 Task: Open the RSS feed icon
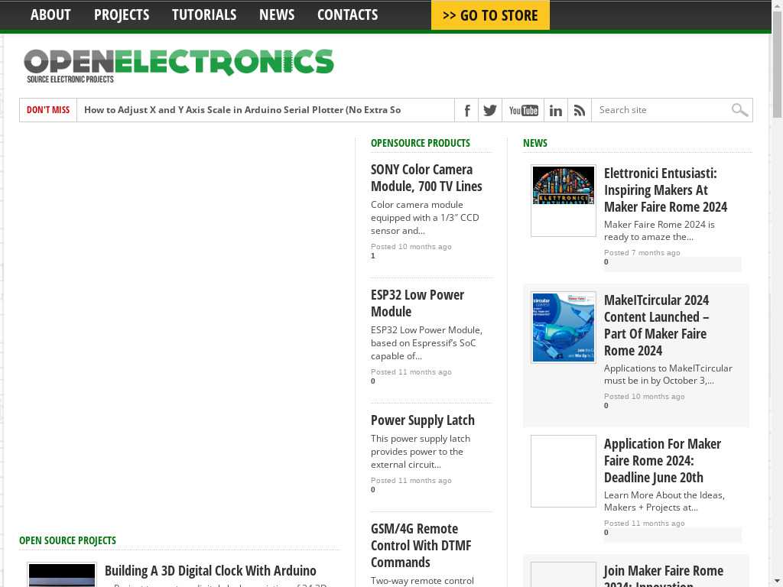pos(580,110)
